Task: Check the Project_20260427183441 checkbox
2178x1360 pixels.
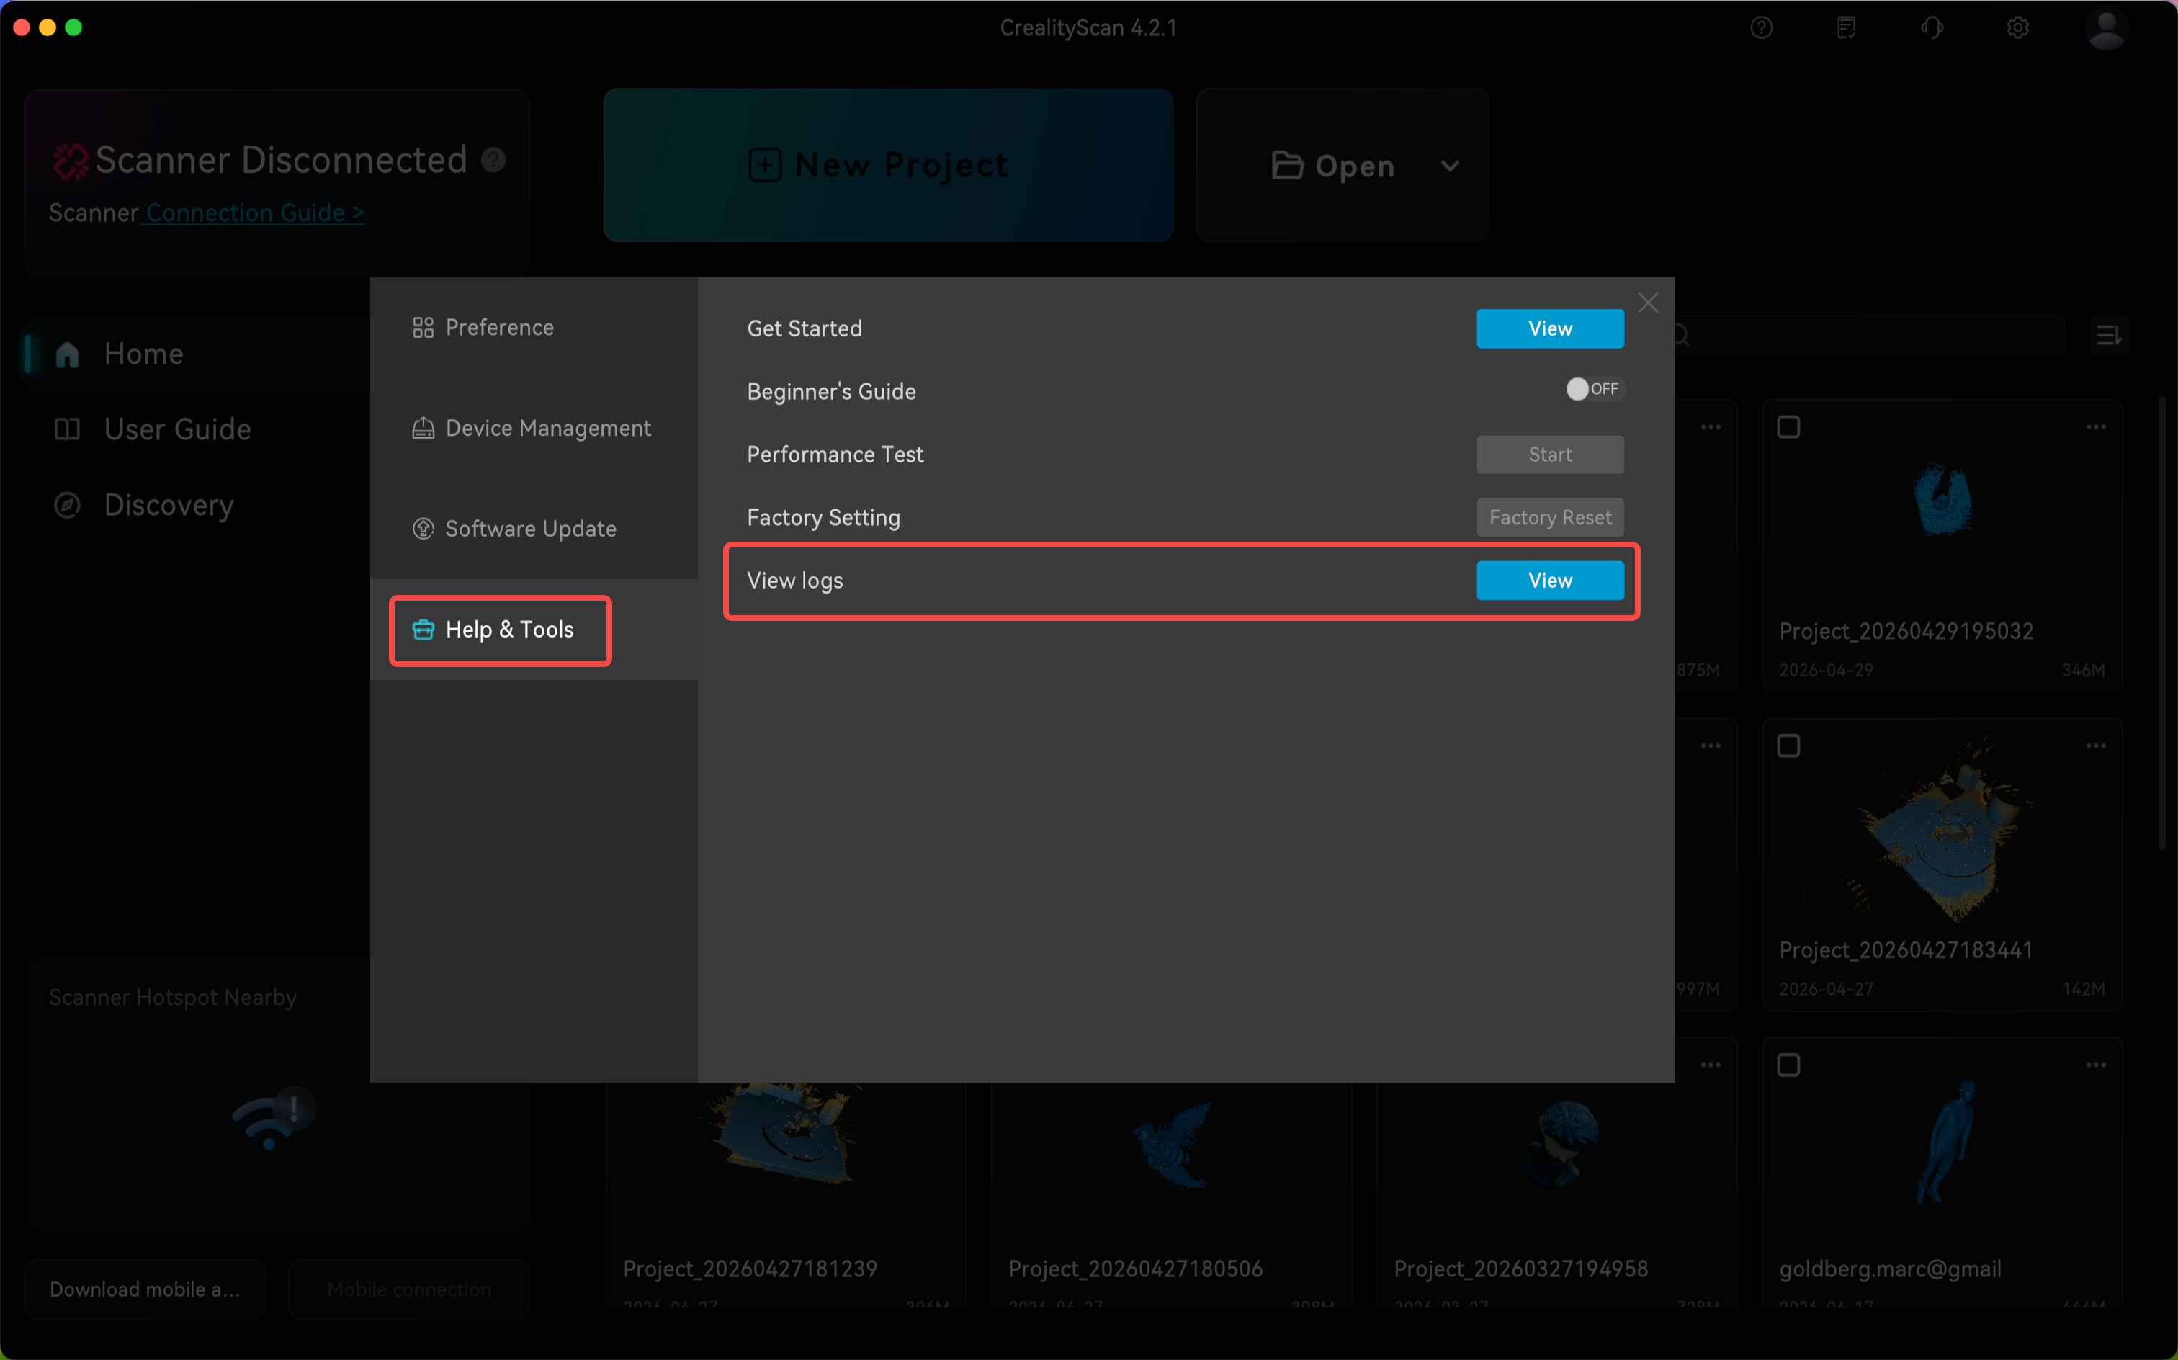Action: [1788, 746]
